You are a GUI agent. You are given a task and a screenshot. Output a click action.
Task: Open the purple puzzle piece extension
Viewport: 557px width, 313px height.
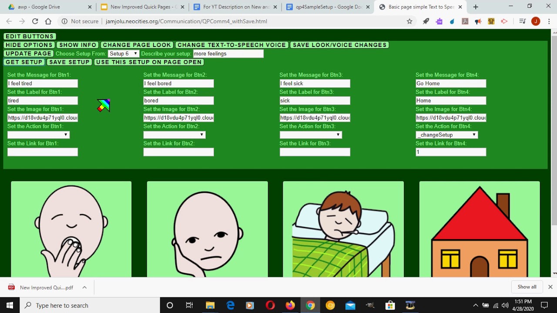coord(439,21)
